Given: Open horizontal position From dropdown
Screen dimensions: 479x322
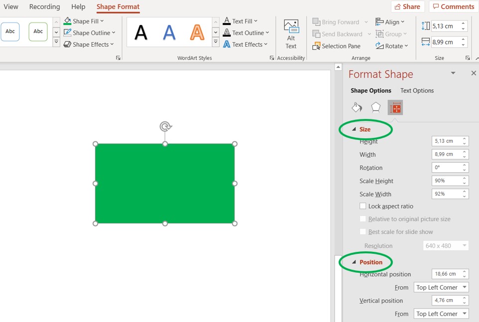Looking at the screenshot, I should coord(442,287).
